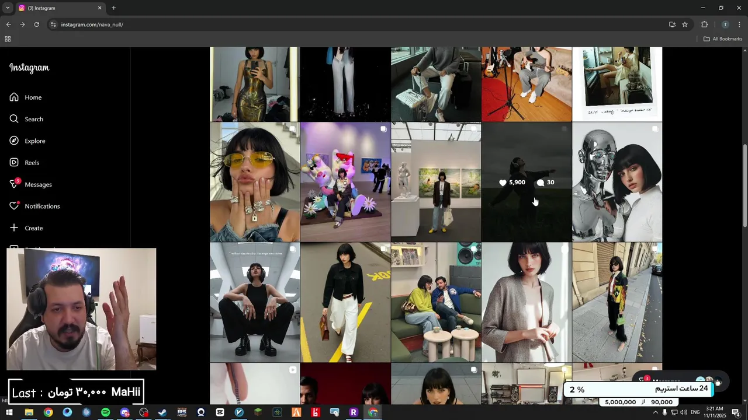Open a new browser tab

113,8
